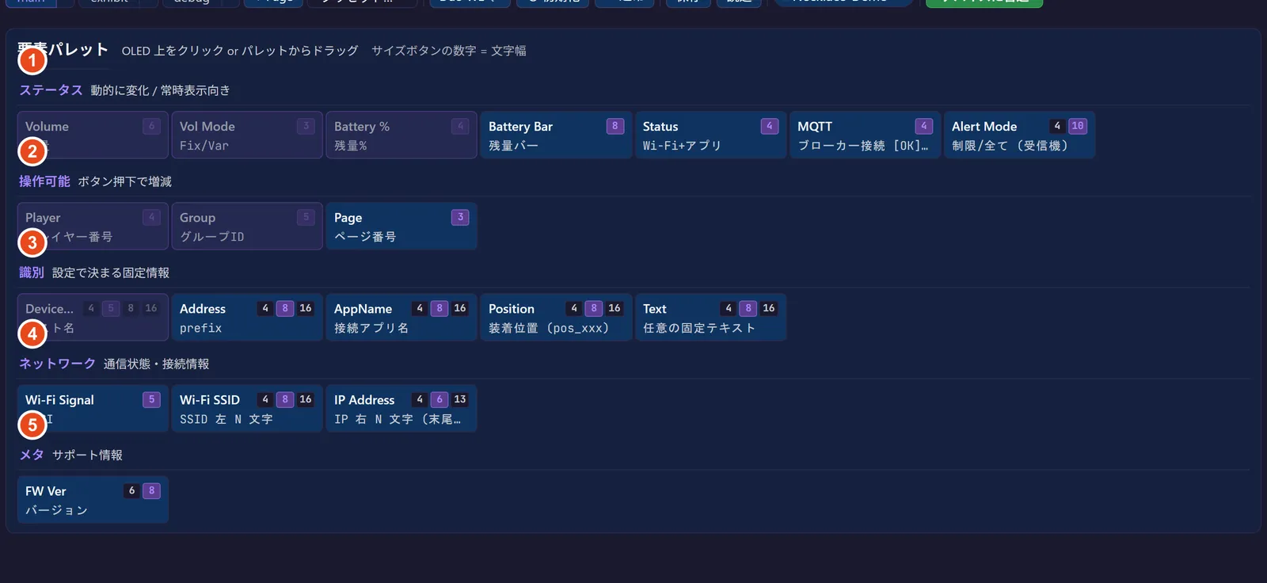Click size 6 button on Volume card

tap(151, 126)
